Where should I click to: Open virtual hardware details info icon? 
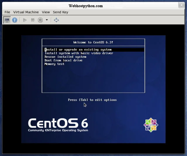pyautogui.click(x=15, y=20)
